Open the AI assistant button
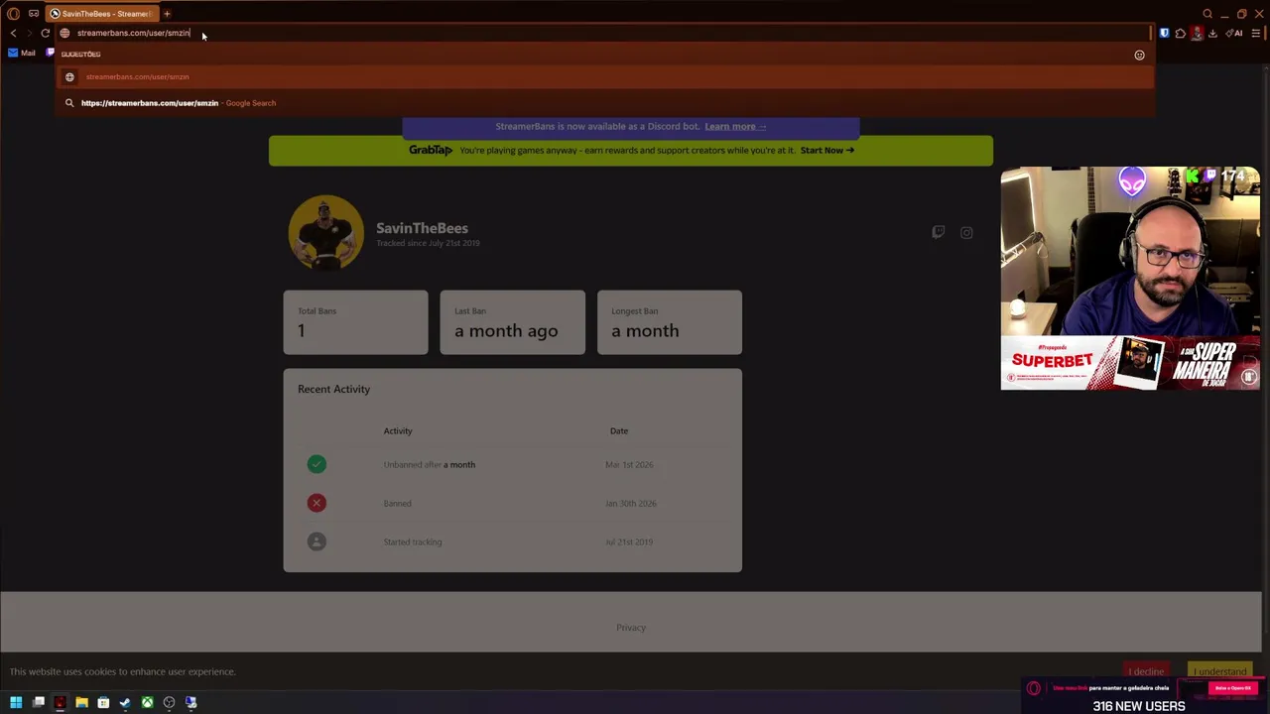Screen dimensions: 1270x714 1234,33
